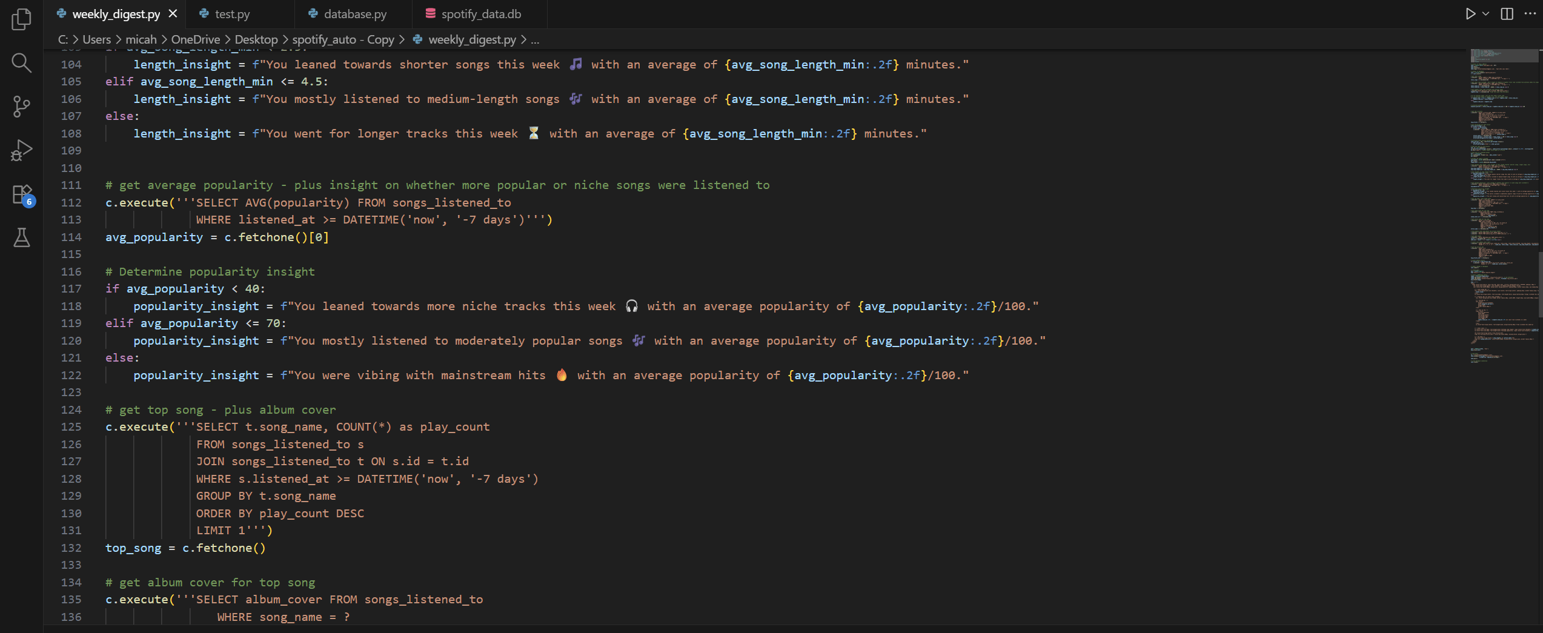
Task: Open the Run and Debug view icon
Action: (x=22, y=150)
